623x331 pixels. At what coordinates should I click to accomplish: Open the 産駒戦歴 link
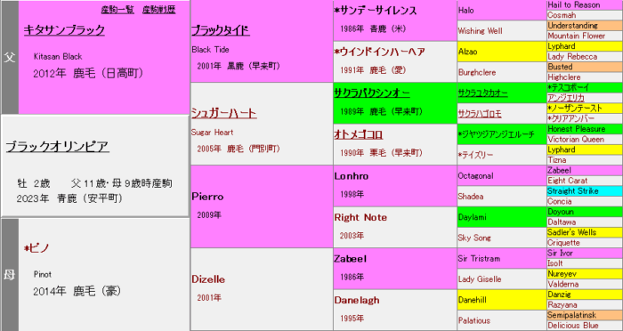[x=159, y=10]
